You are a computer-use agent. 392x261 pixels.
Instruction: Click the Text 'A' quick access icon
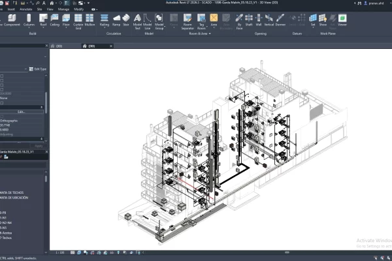pos(44,3)
